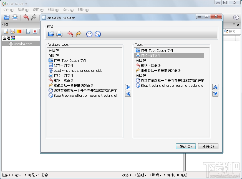The width and height of the screenshot is (242, 179).
Task: Open the 帮助 menu
Action: tap(82, 10)
